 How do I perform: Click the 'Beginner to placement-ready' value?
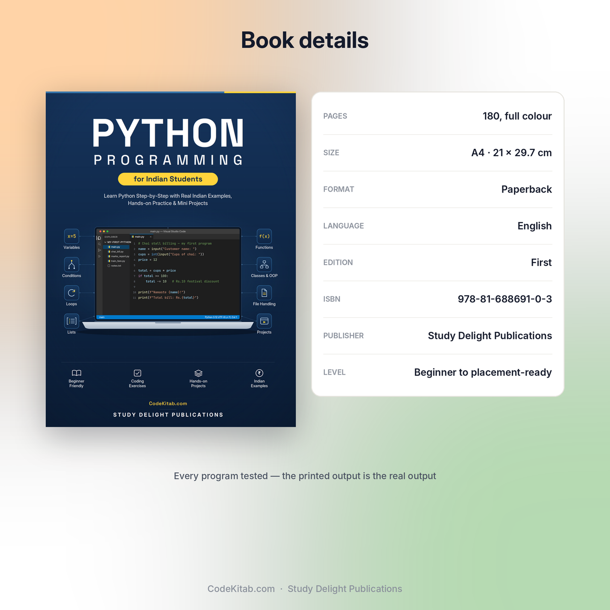coord(483,372)
